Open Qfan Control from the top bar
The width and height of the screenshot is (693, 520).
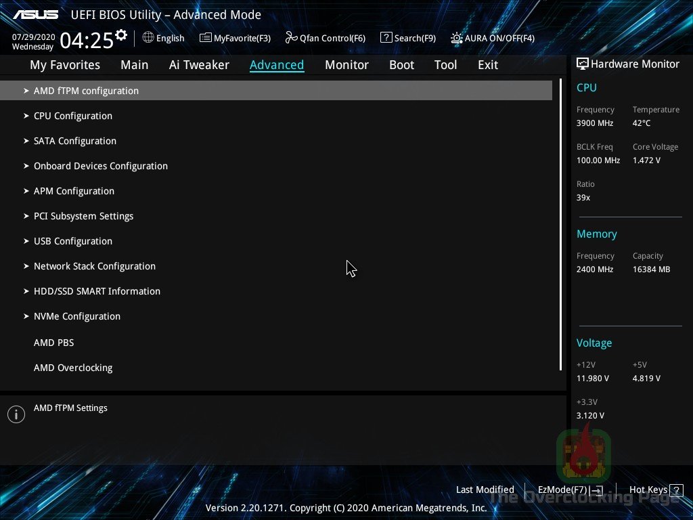(325, 38)
